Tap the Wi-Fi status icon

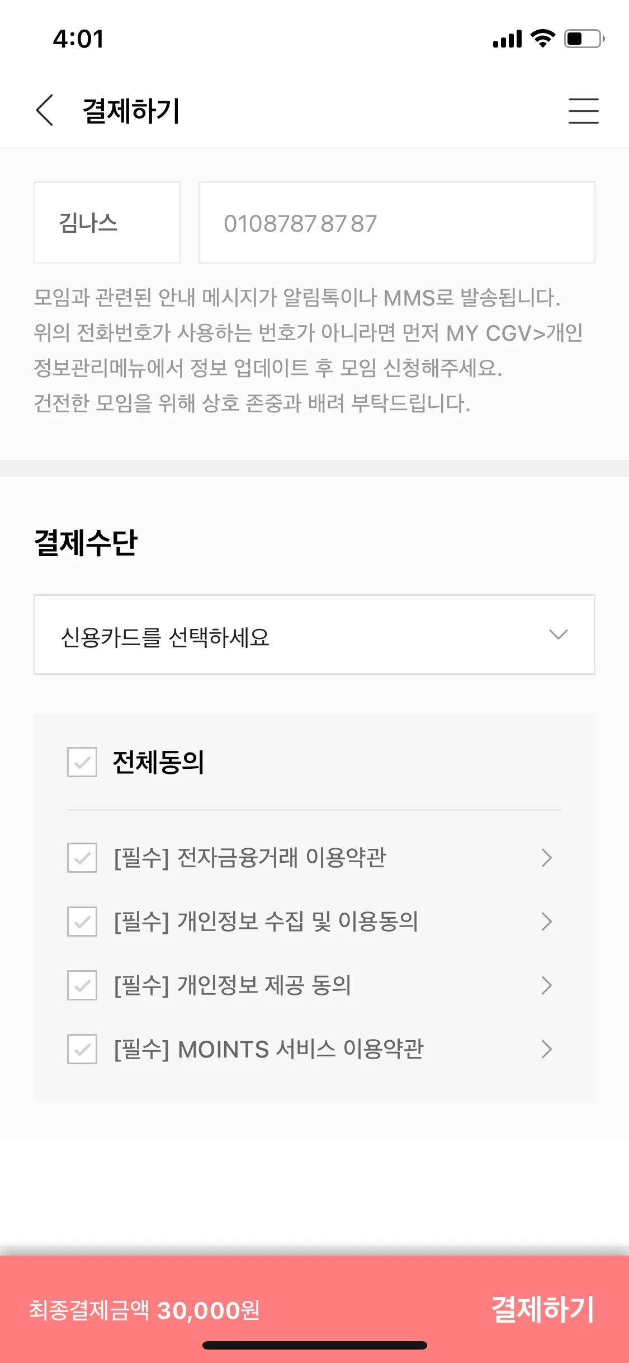542,38
